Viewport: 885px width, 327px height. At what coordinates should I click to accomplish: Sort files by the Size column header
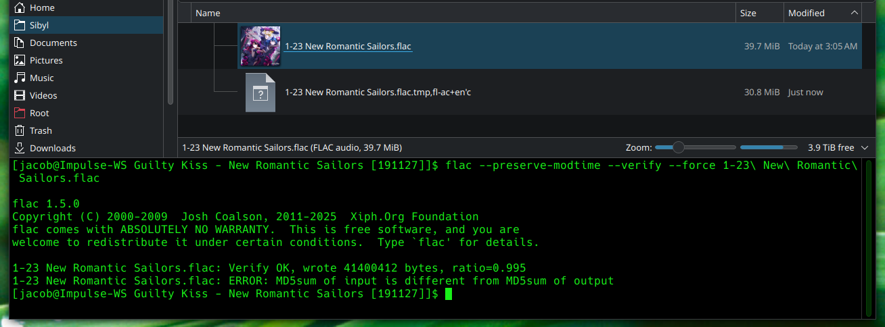(x=748, y=13)
